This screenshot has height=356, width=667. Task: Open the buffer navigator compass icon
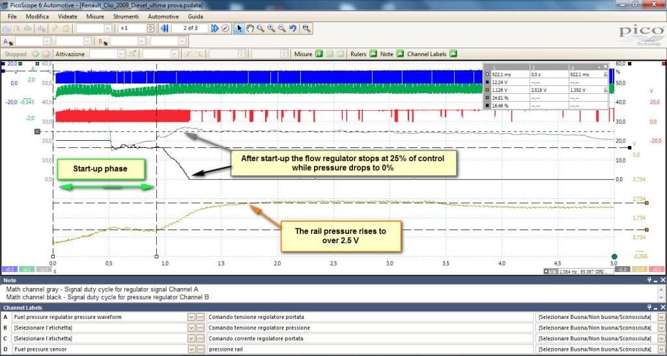225,29
